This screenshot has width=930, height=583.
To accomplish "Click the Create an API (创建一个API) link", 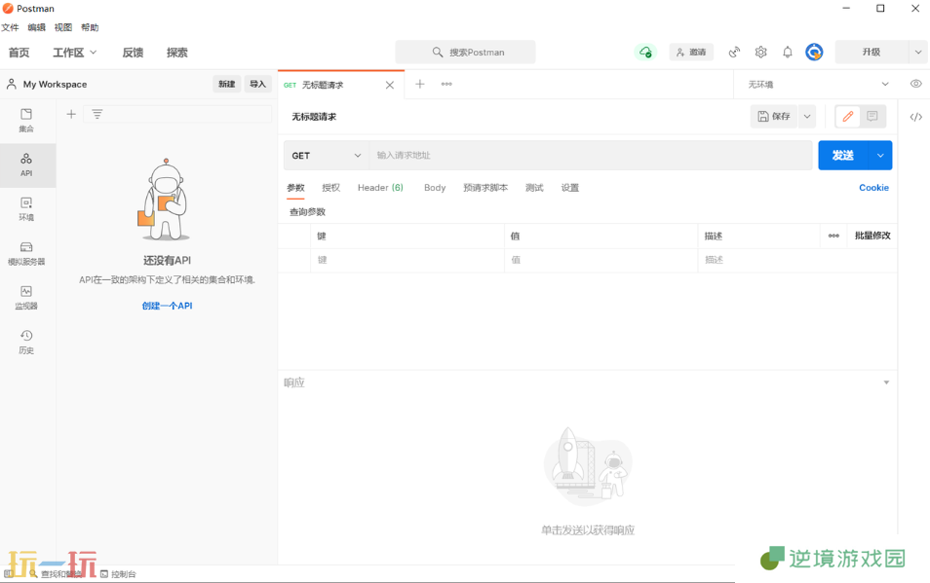I will tap(168, 306).
